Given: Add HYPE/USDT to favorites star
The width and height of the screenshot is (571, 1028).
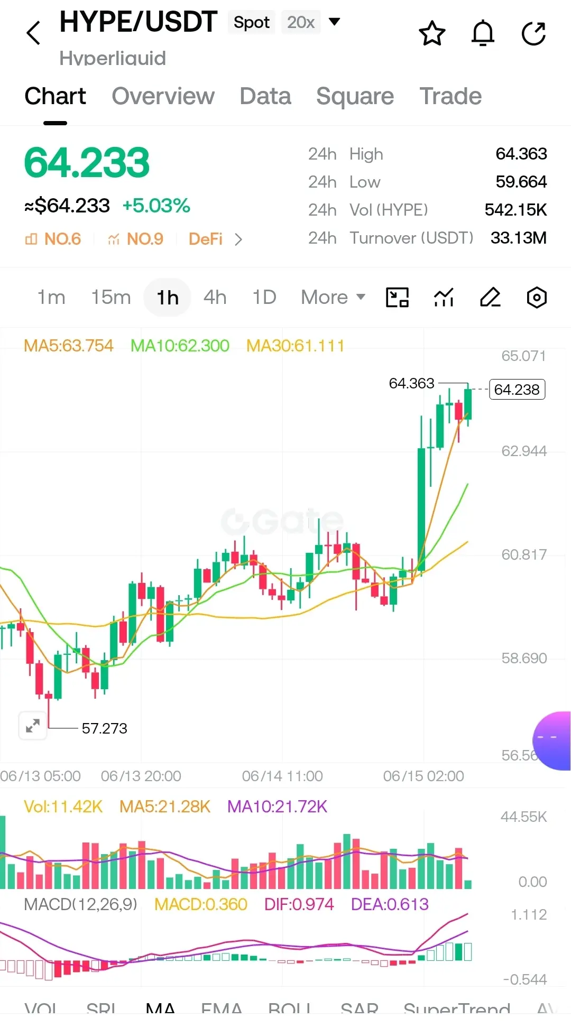Looking at the screenshot, I should 432,33.
